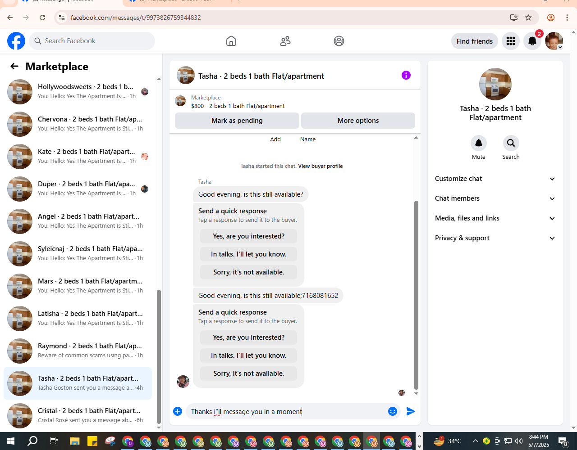Viewport: 577px width, 450px height.
Task: Send last 'Sorry, it's not available.' response
Action: pos(248,373)
